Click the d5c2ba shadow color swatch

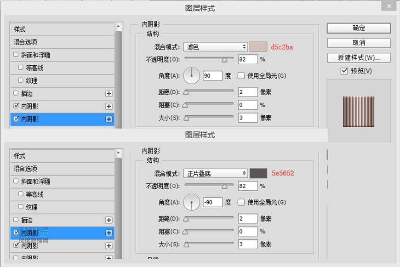pos(260,46)
